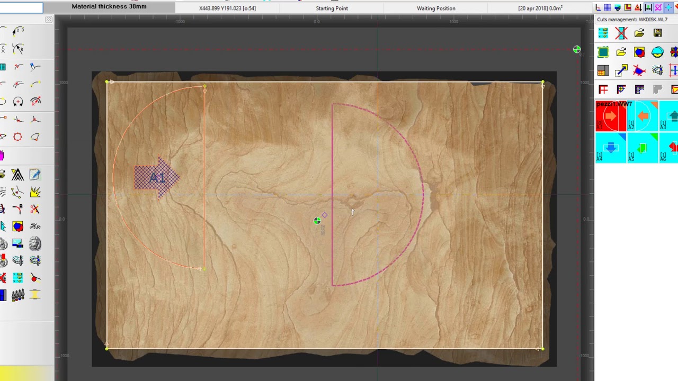
Task: Select the Abc text tool
Action: click(35, 226)
